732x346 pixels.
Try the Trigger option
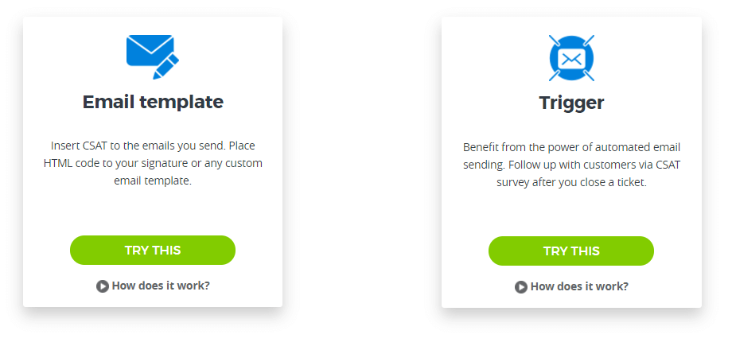click(x=571, y=251)
